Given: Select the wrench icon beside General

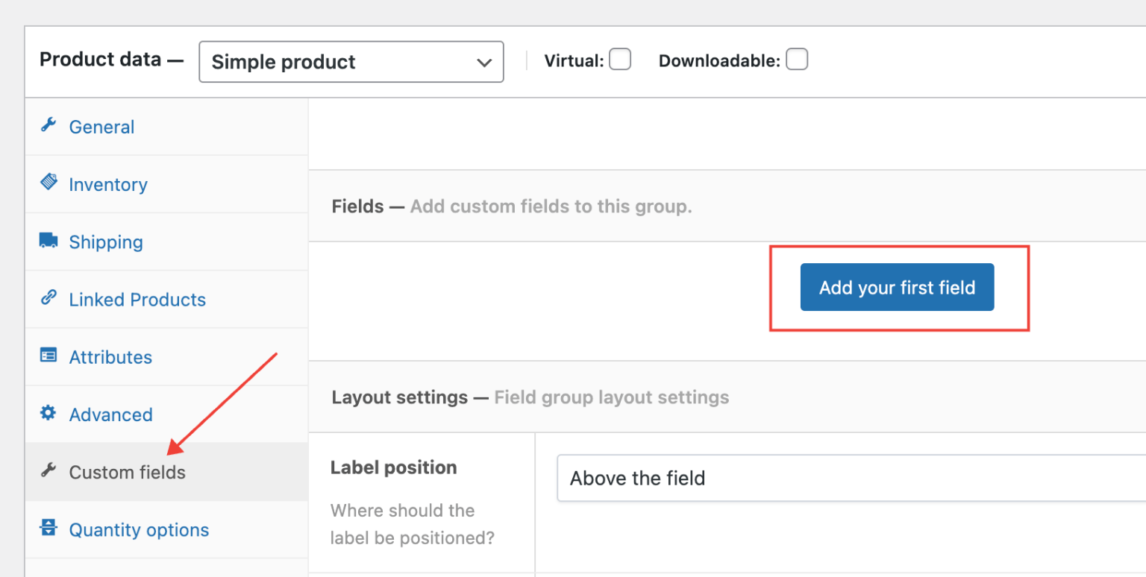Looking at the screenshot, I should click(x=48, y=125).
